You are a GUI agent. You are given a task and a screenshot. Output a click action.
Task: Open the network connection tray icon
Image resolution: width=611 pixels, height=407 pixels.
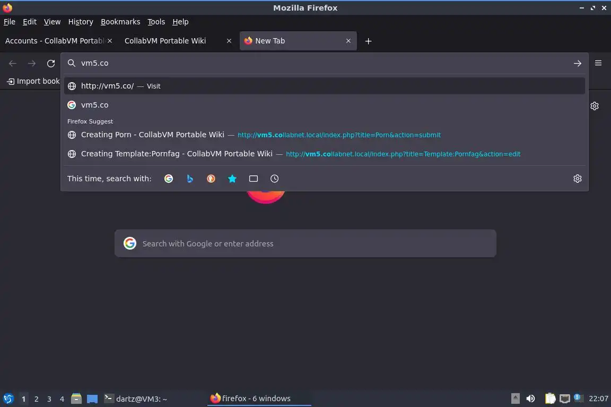pos(565,399)
